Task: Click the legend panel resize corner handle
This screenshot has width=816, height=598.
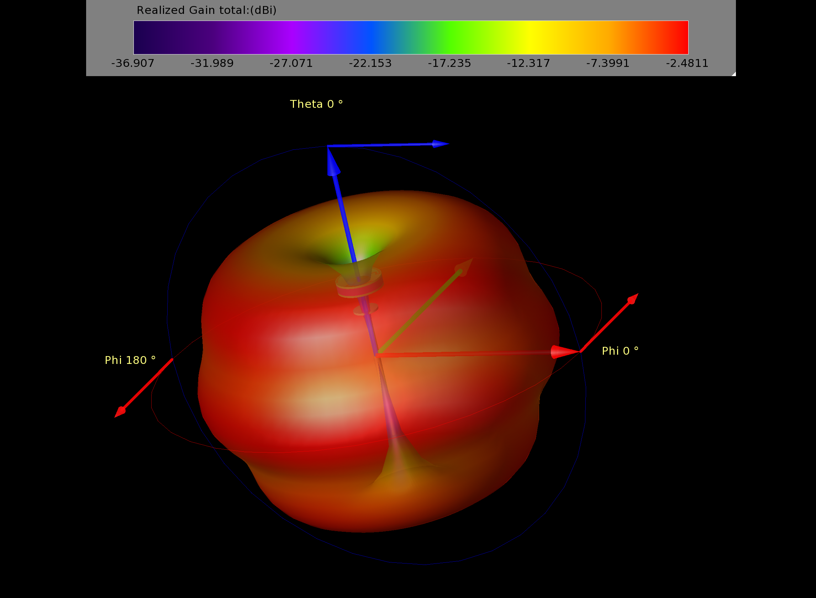Action: pyautogui.click(x=733, y=74)
